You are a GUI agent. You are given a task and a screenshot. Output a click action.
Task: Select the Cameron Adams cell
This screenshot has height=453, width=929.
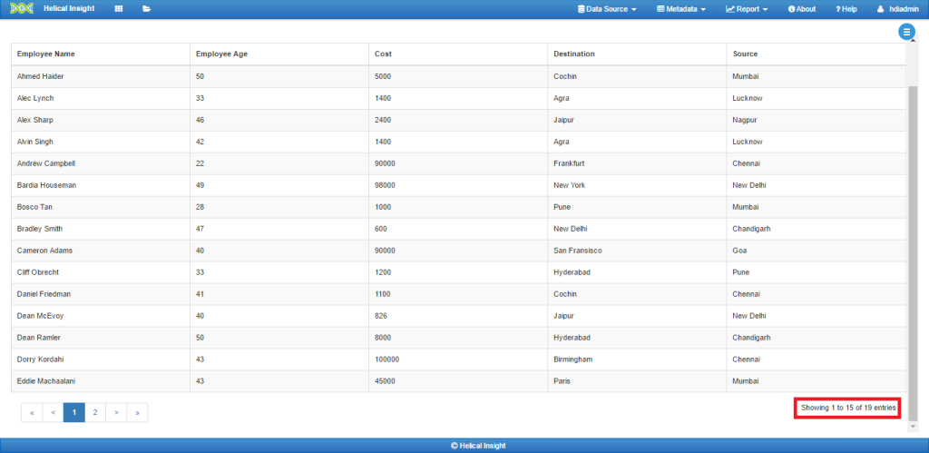(x=101, y=251)
